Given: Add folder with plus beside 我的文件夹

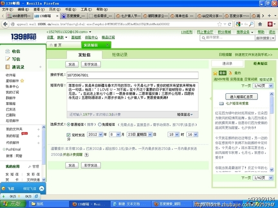Looking at the screenshot, I should 38,129.
